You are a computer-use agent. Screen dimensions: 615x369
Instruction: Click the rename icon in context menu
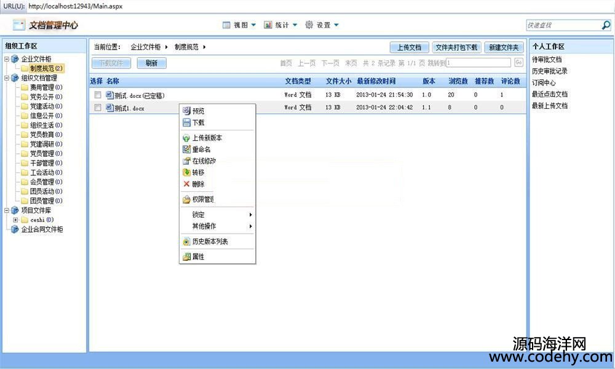187,149
